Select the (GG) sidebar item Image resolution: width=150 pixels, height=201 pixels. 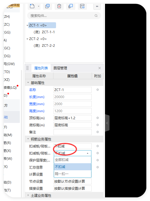coord(7,32)
